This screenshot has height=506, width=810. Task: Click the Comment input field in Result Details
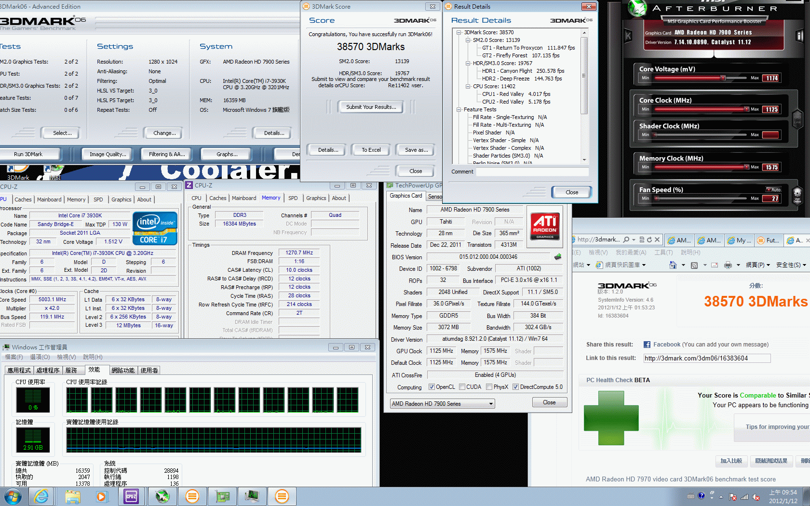532,172
